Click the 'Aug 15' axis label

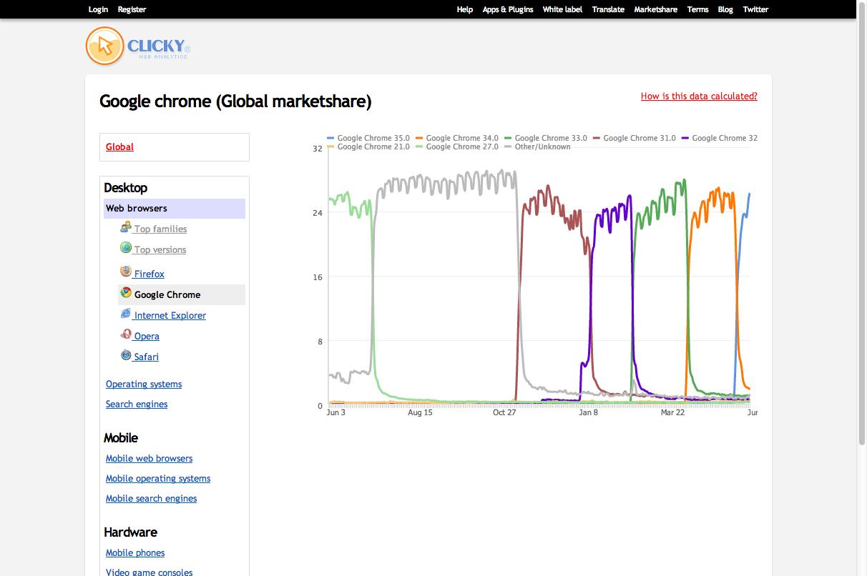click(x=420, y=412)
